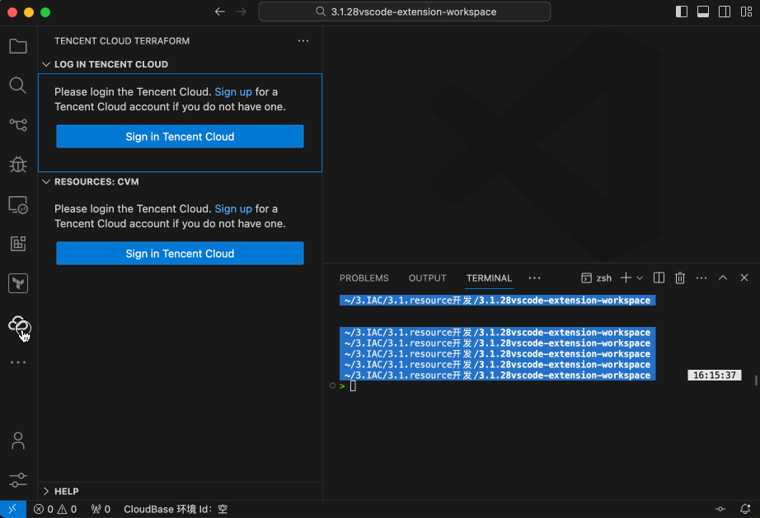
Task: Click Sign in Tencent Cloud under Resources: CVM
Action: (x=180, y=253)
